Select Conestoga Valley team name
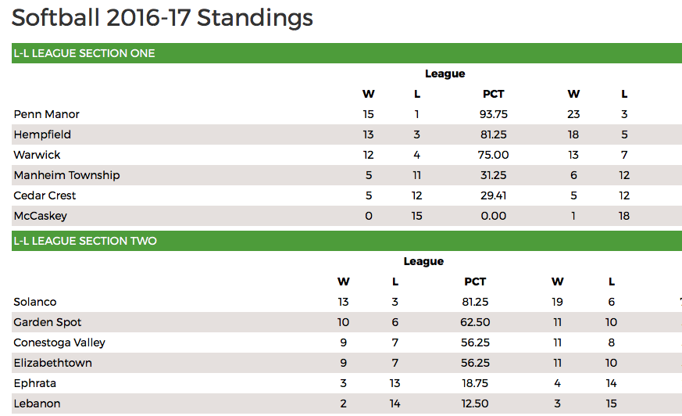Screen dimensions: 682x416 point(59,343)
